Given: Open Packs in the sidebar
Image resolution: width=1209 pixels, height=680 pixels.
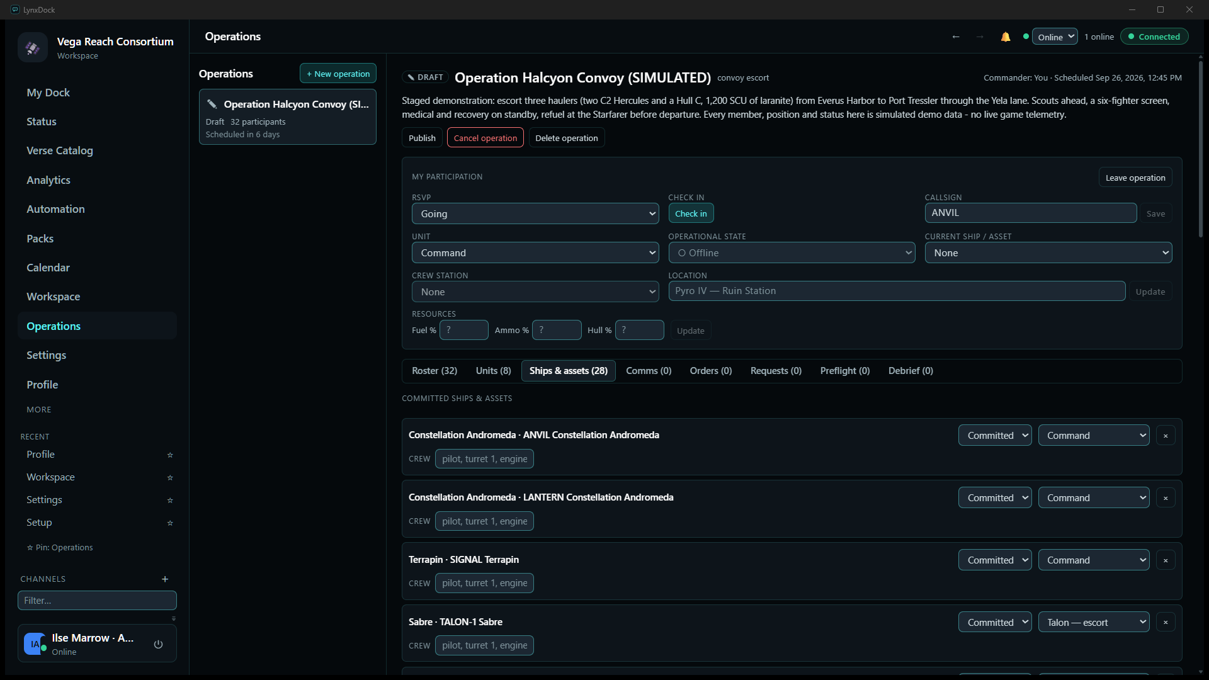Looking at the screenshot, I should (x=97, y=239).
